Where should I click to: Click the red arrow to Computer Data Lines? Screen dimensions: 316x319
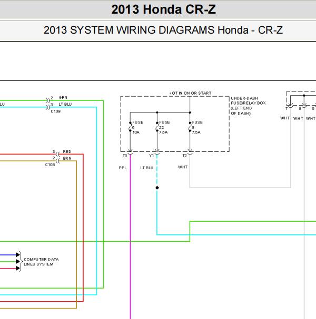[18, 269]
